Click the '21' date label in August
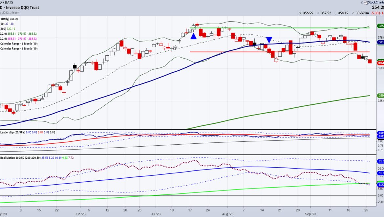384x217 pixels. [280, 210]
